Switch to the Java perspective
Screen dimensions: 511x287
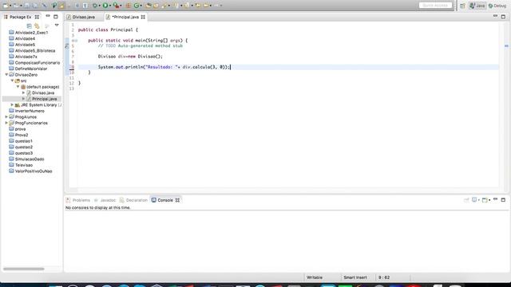pyautogui.click(x=477, y=6)
